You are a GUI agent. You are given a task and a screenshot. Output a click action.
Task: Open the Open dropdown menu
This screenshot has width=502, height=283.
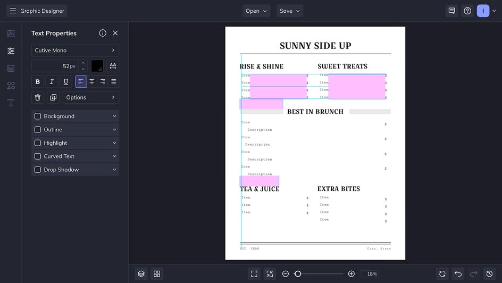click(x=256, y=11)
